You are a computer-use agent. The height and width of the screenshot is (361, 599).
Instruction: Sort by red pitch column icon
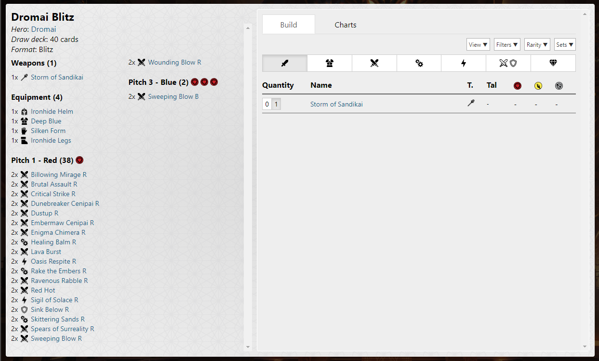pyautogui.click(x=518, y=86)
